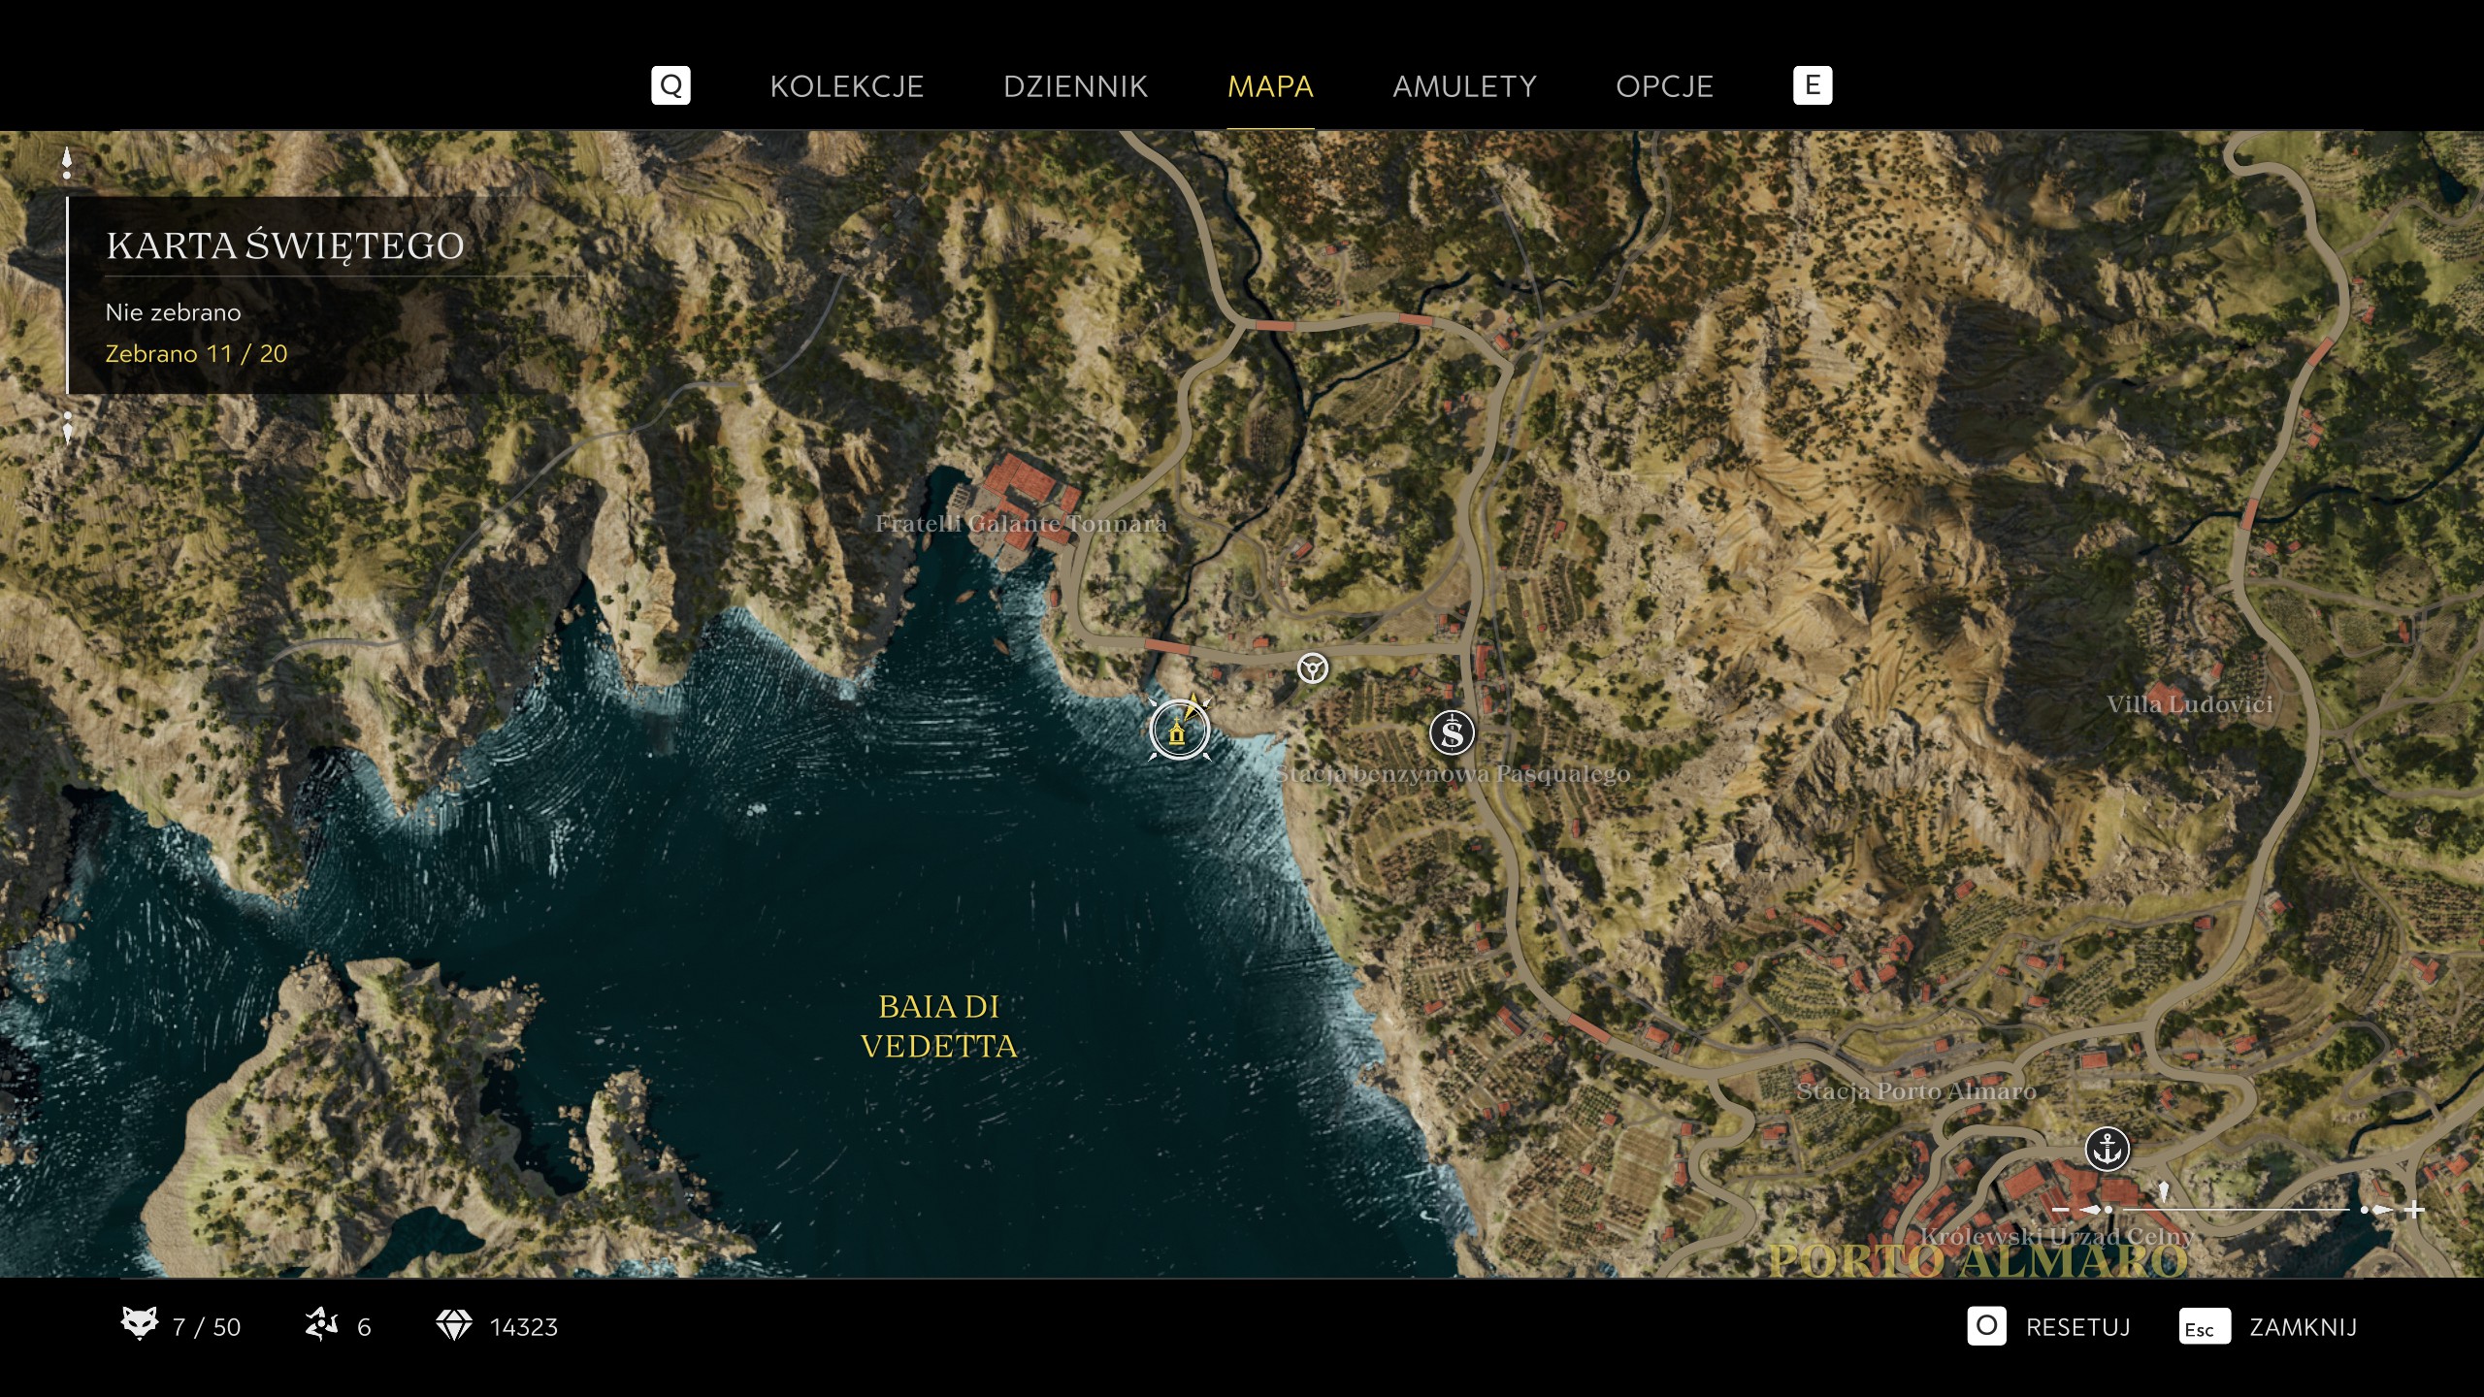The height and width of the screenshot is (1397, 2484).
Task: Click the fox collectible counter icon
Action: (139, 1324)
